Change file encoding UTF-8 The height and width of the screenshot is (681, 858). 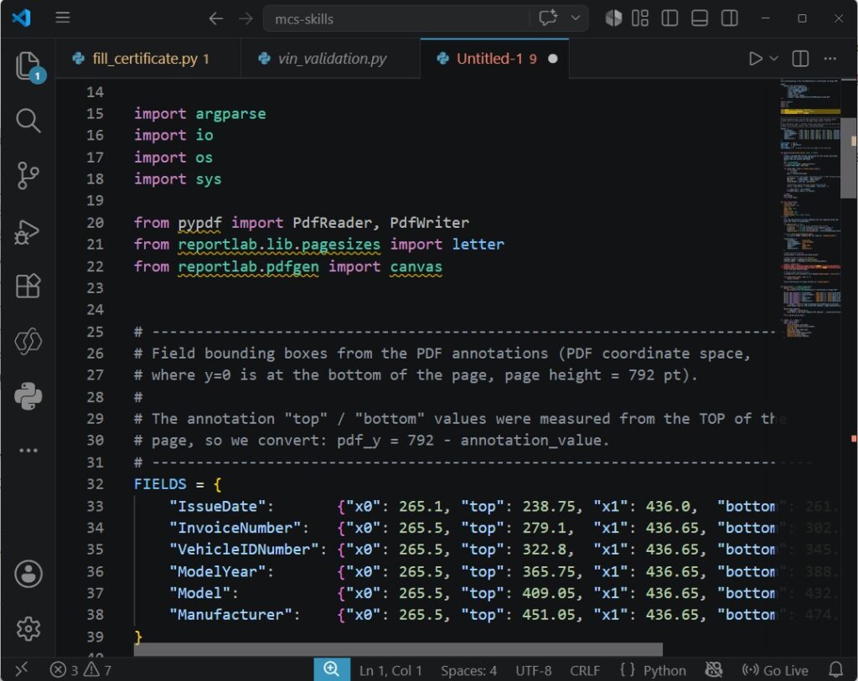coord(533,671)
